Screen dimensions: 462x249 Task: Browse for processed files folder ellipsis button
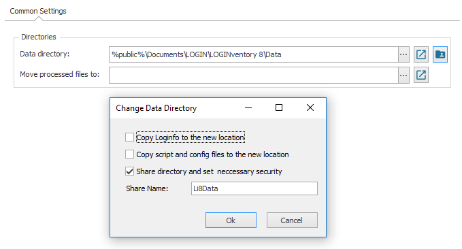(x=403, y=75)
